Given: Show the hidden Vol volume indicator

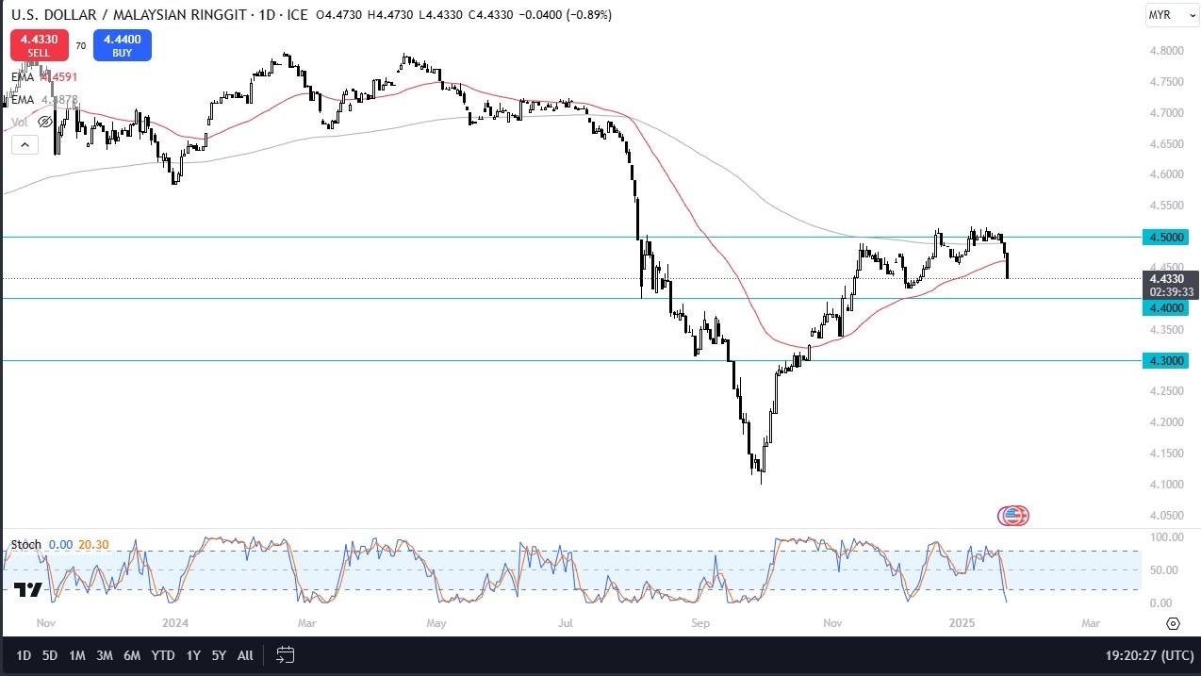Looking at the screenshot, I should coord(43,121).
